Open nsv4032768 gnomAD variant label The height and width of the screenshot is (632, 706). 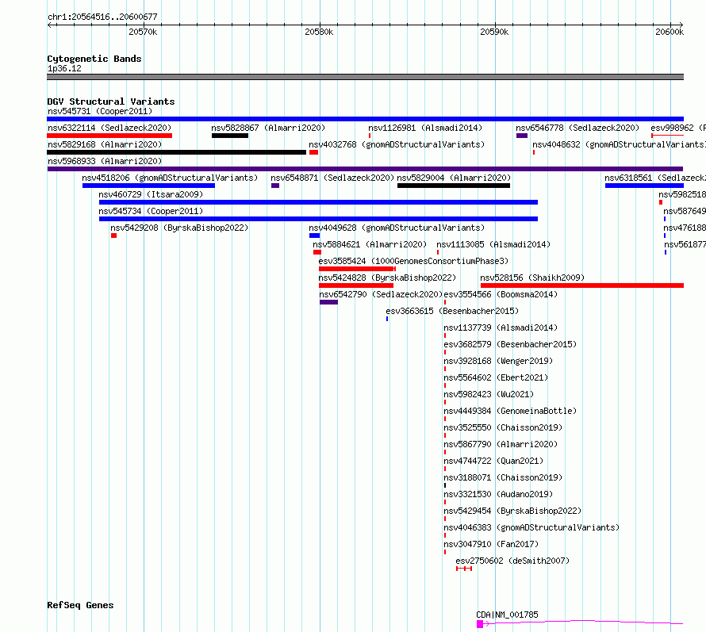(x=397, y=144)
